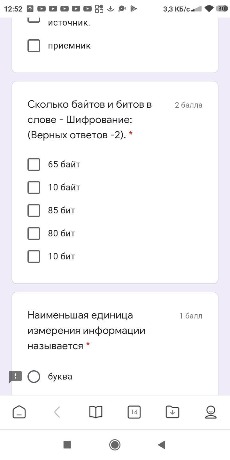This screenshot has height=460, width=230.
Task: Tap the battery indicator in status bar
Action: point(221,9)
